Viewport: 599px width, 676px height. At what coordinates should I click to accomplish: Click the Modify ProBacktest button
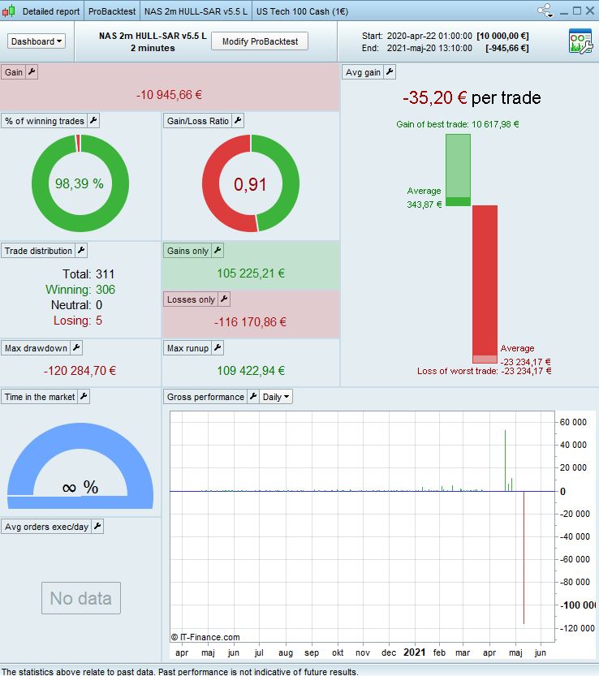[260, 41]
